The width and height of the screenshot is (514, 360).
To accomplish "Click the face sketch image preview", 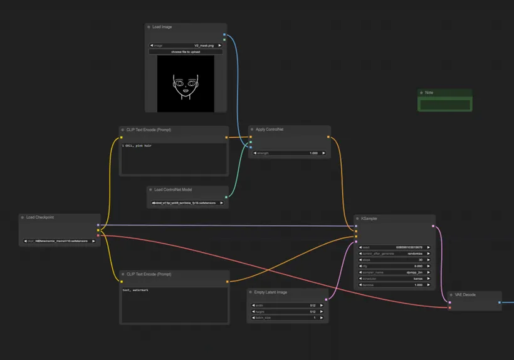I will pyautogui.click(x=186, y=85).
